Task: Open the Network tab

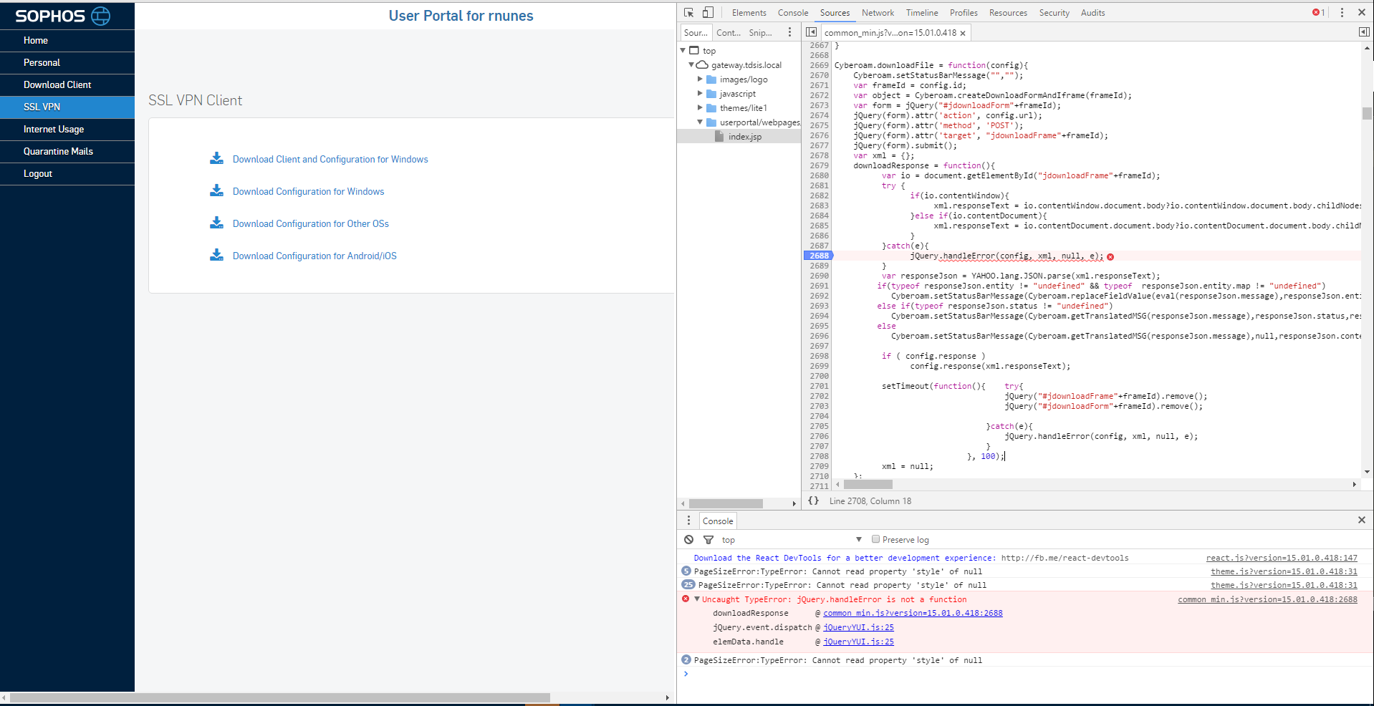Action: [878, 13]
